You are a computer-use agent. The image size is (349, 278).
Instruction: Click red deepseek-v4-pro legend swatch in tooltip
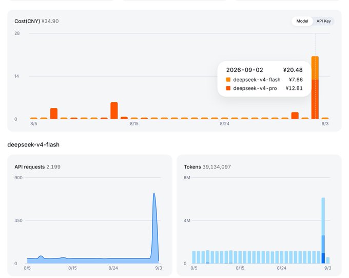[228, 88]
